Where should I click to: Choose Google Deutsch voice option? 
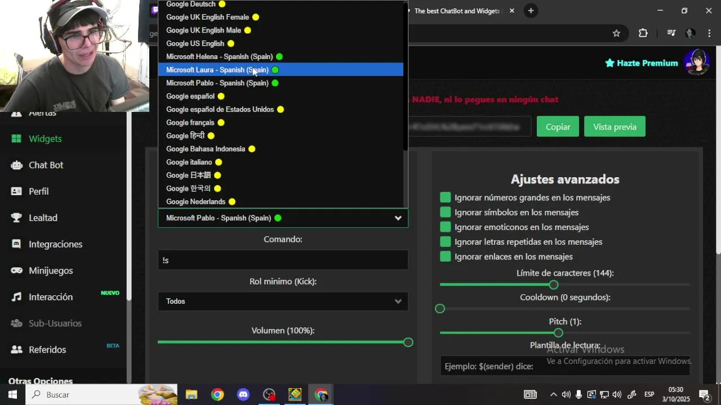pyautogui.click(x=281, y=4)
